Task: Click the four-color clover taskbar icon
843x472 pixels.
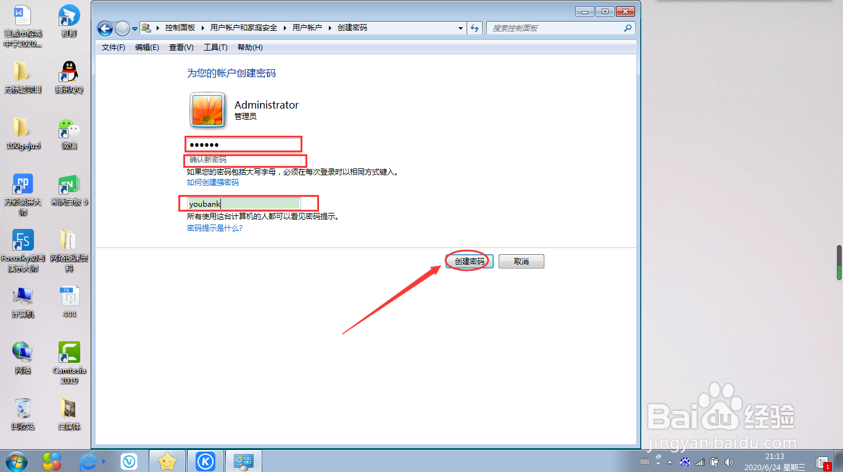Action: [51, 461]
